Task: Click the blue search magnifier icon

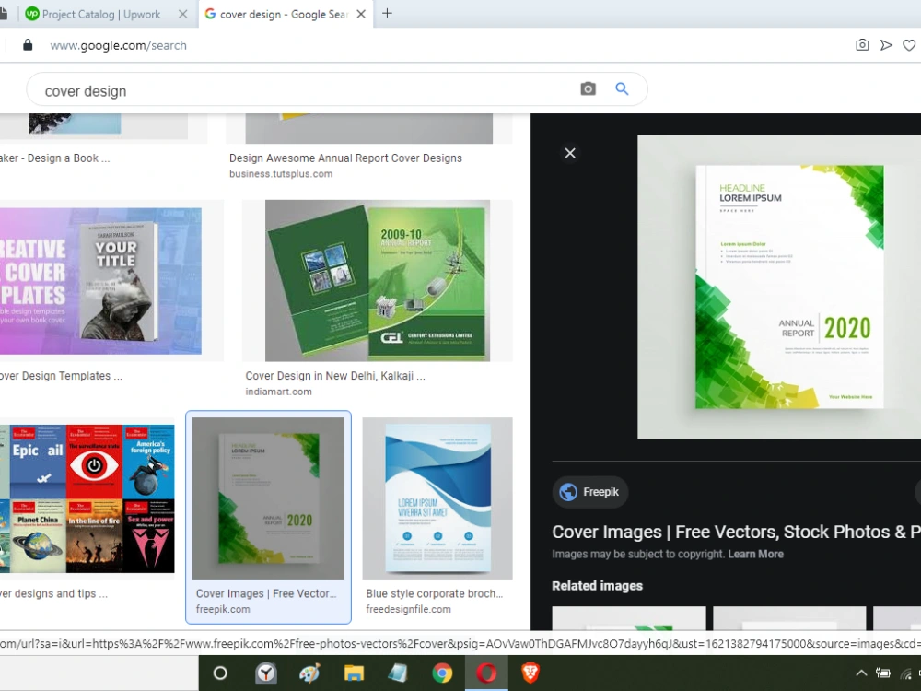Action: pyautogui.click(x=622, y=88)
